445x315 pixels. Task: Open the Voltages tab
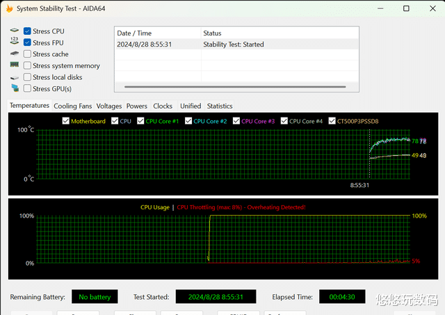coord(109,106)
